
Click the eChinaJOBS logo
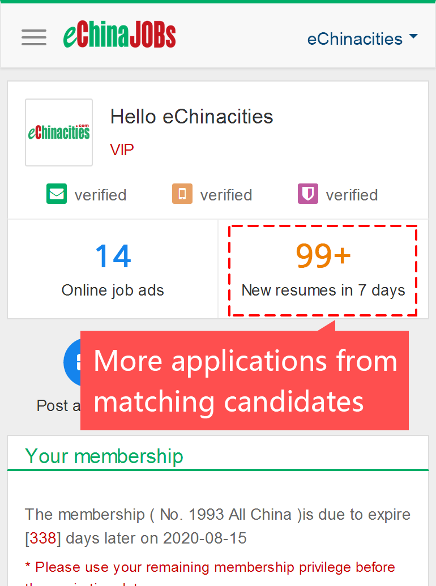(x=119, y=36)
